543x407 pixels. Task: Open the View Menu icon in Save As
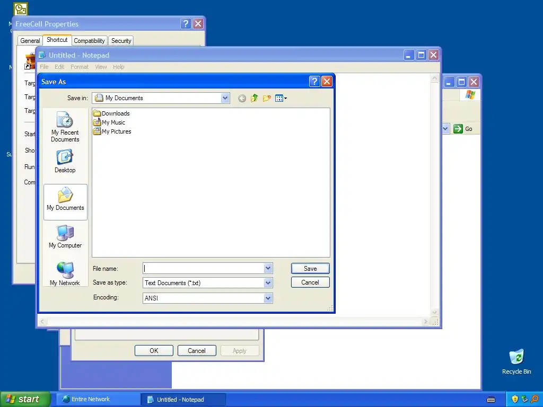point(281,98)
